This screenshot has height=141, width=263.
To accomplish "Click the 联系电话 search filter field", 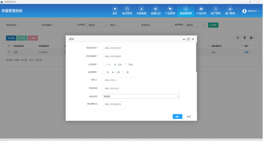I will tap(162, 25).
